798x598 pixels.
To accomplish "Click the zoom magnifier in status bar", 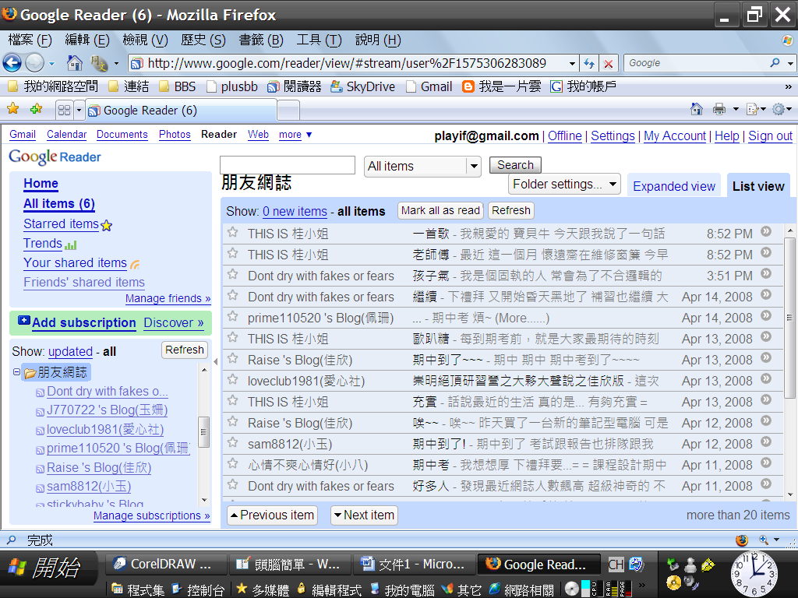I will pyautogui.click(x=764, y=540).
